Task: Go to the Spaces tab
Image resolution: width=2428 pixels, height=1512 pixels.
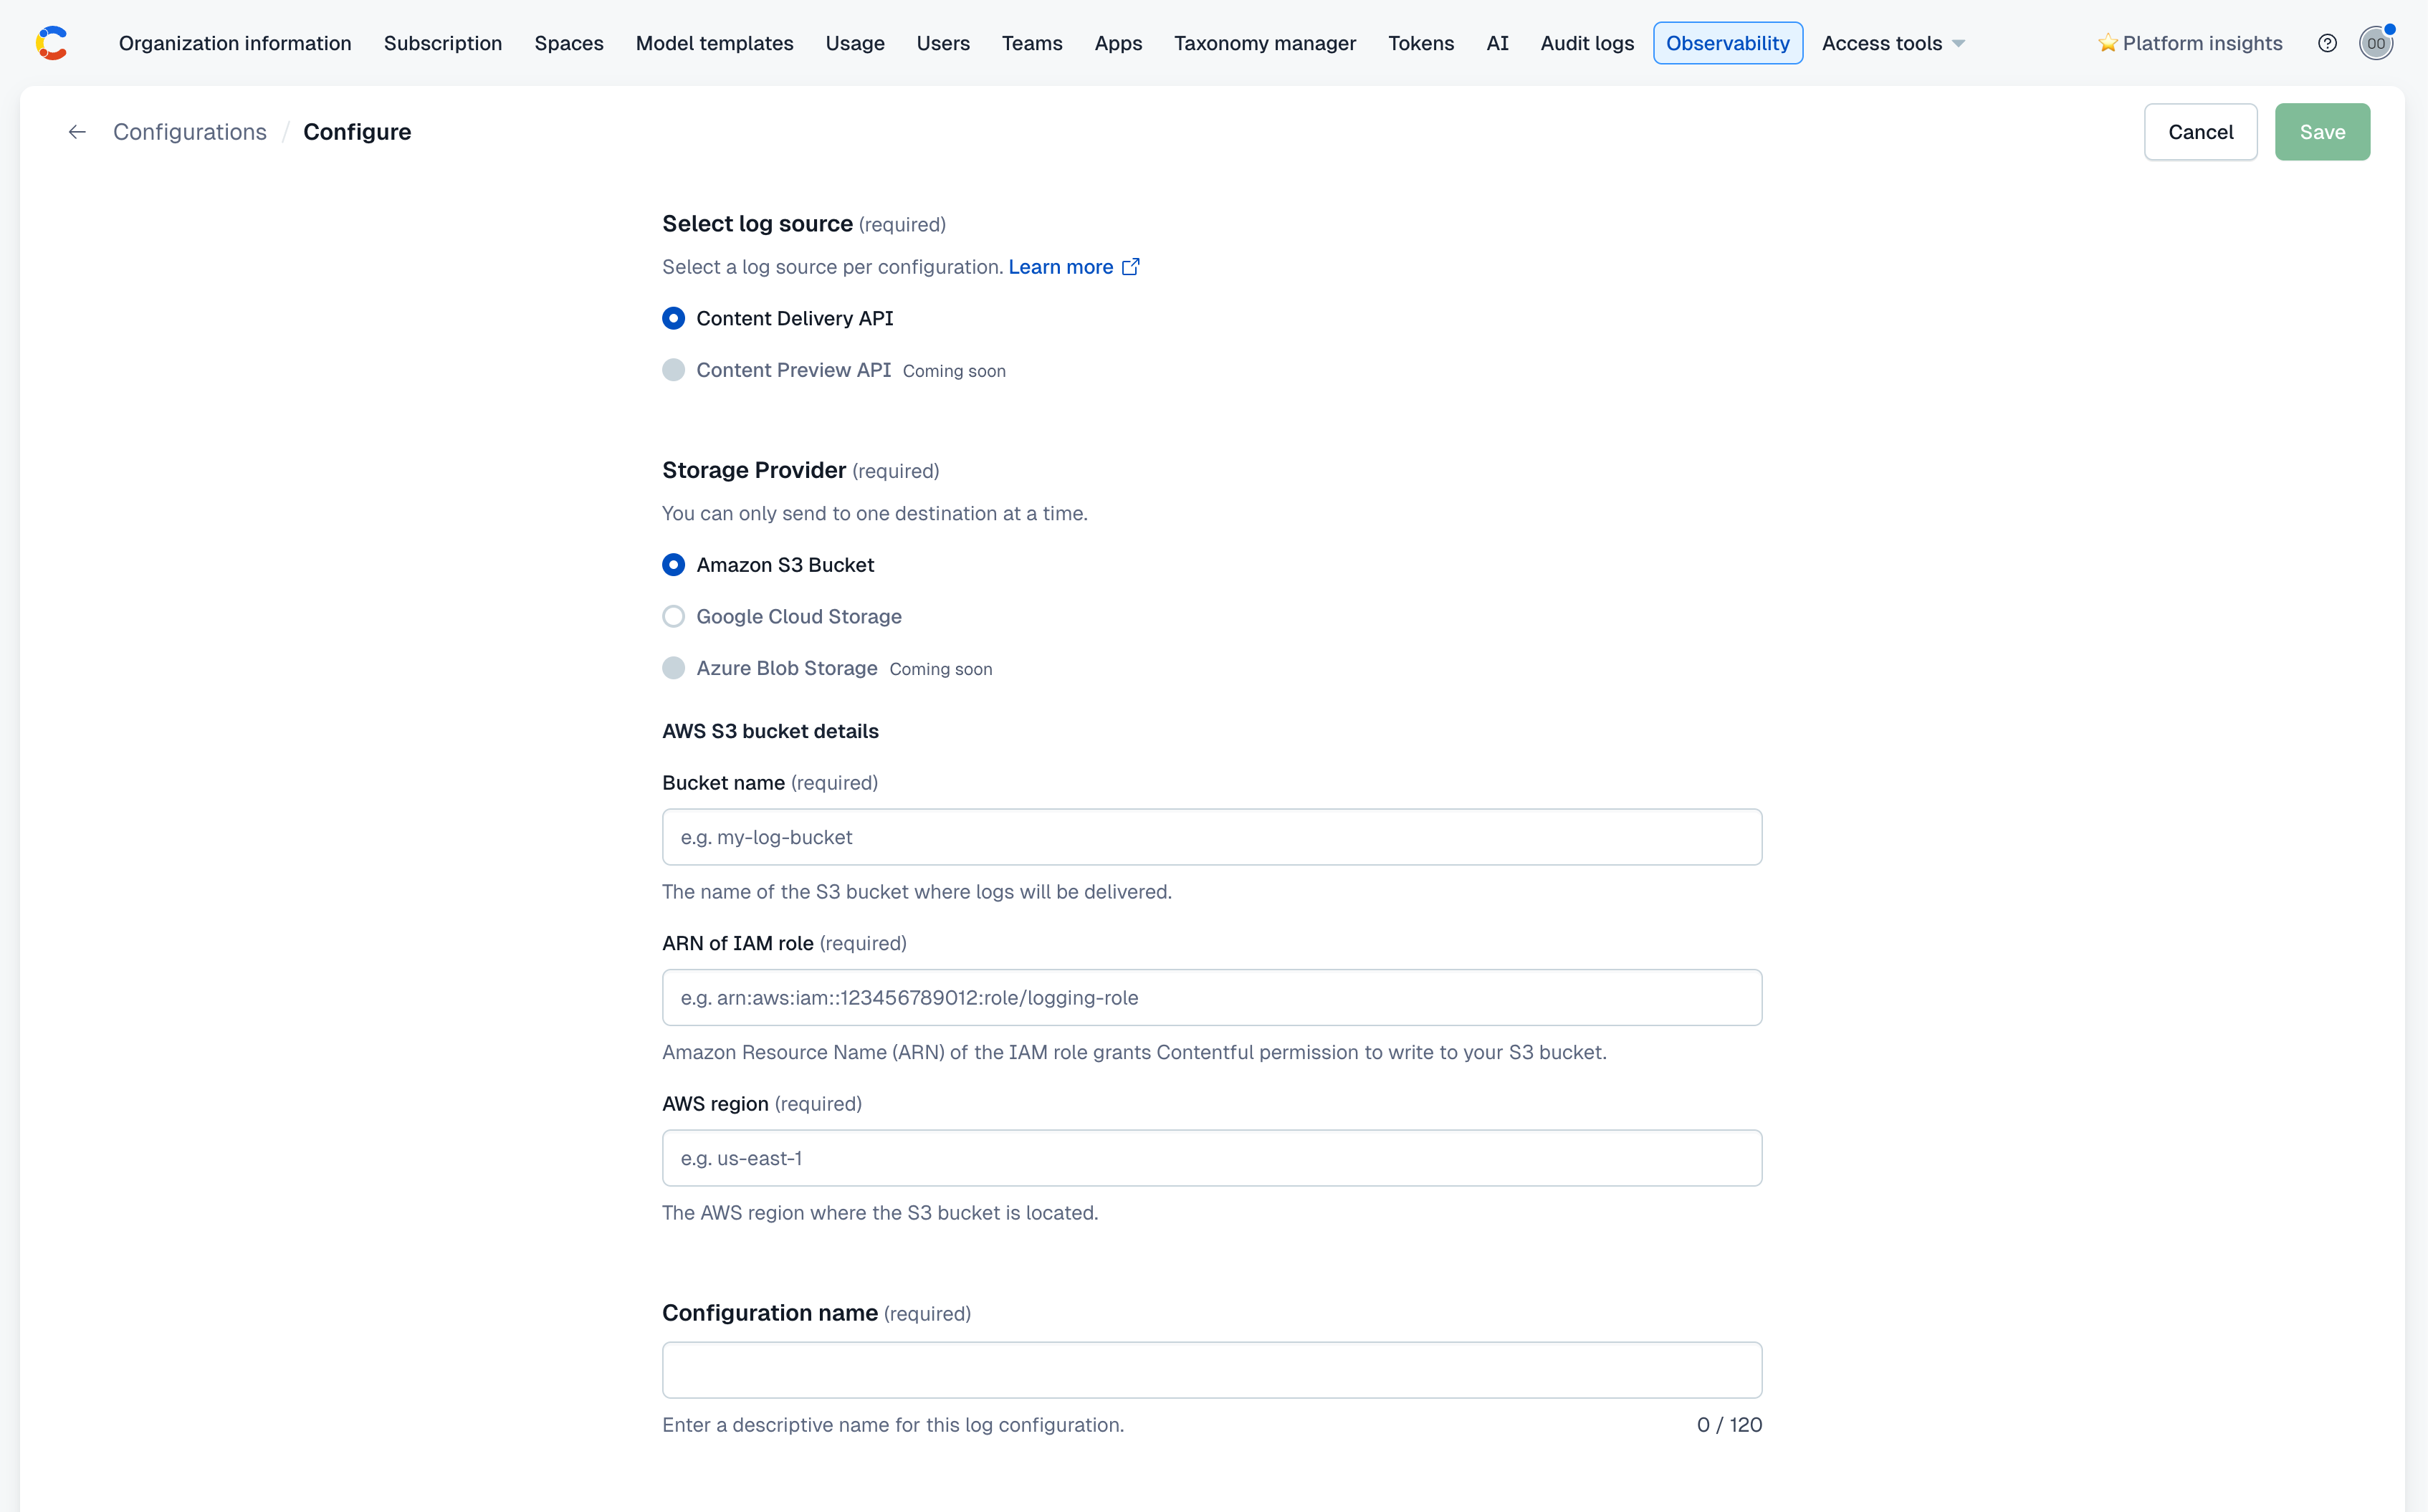Action: (569, 43)
